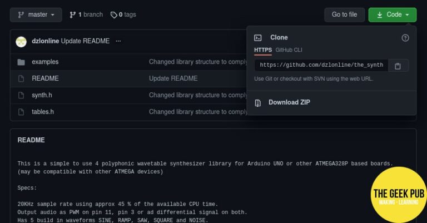Click the tables.h file icon
Image resolution: width=427 pixels, height=223 pixels.
tap(21, 112)
